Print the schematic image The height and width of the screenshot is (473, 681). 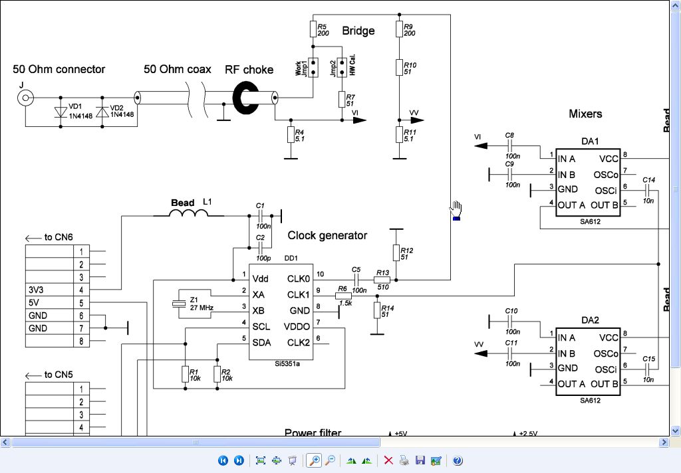[404, 460]
